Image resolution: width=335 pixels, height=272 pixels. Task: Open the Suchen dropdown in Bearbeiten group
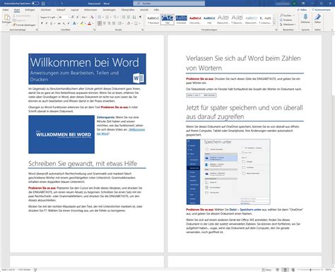(287, 16)
